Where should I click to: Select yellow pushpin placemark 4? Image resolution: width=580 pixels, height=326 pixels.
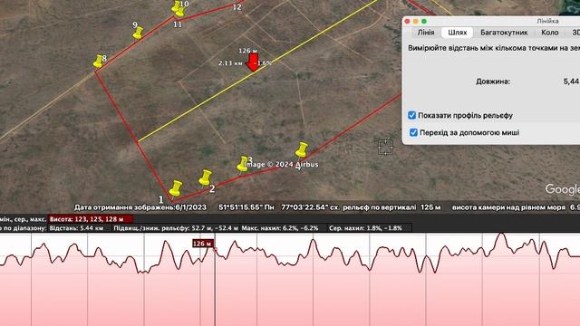coord(302,149)
